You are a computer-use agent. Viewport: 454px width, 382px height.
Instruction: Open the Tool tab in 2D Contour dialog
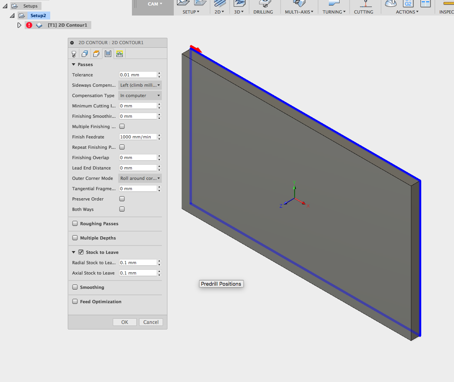74,54
